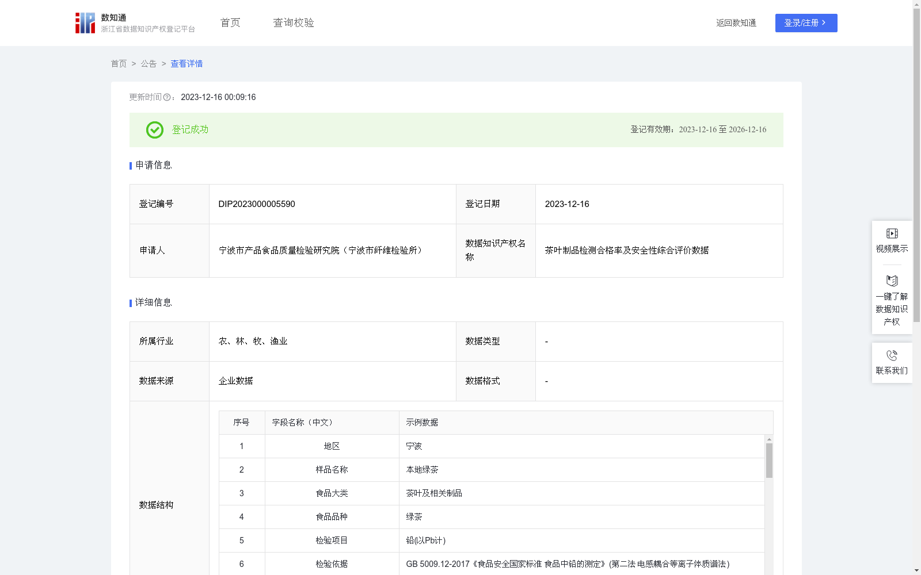
Task: Click the 视频展示 label text
Action: point(892,249)
